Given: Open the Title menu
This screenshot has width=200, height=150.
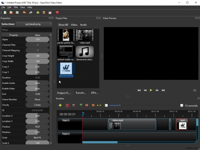Looking at the screenshot, I should pos(16,7).
